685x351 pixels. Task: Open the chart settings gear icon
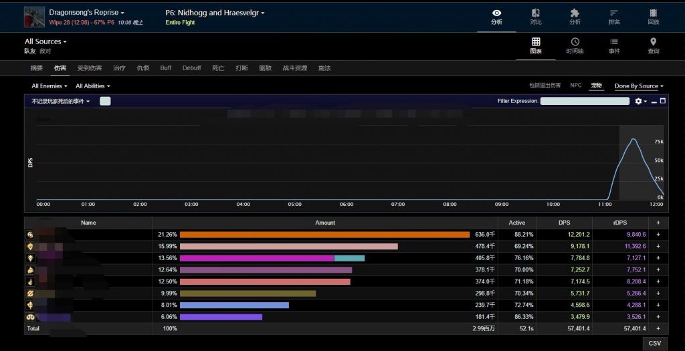click(x=638, y=101)
